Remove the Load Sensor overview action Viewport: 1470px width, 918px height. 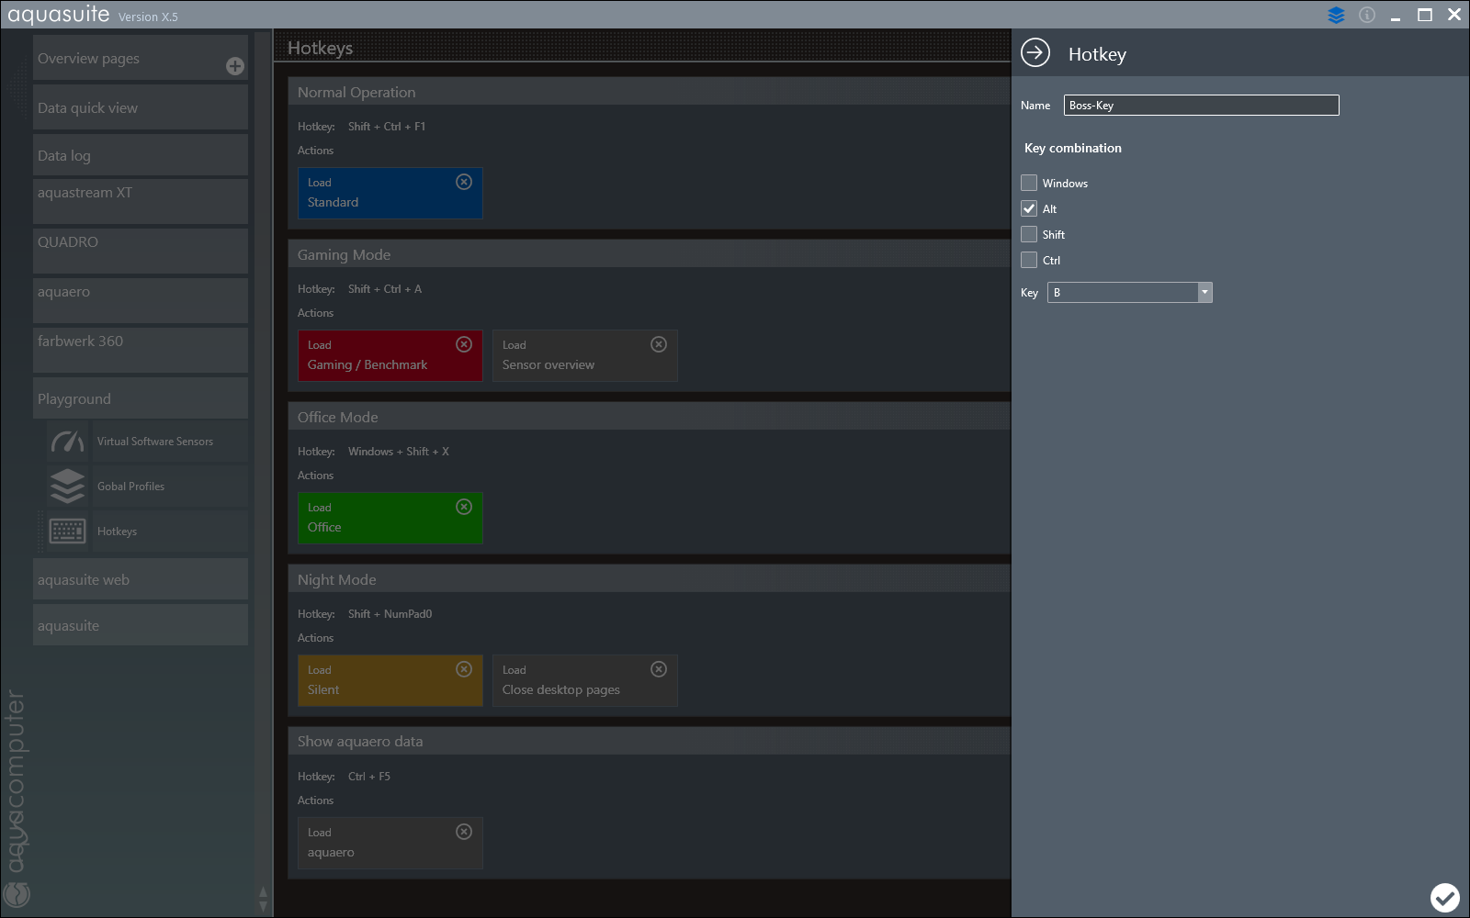pyautogui.click(x=659, y=344)
